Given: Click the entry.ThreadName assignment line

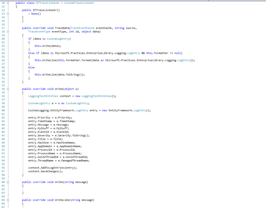Looking at the screenshot, I should [x=59, y=160].
